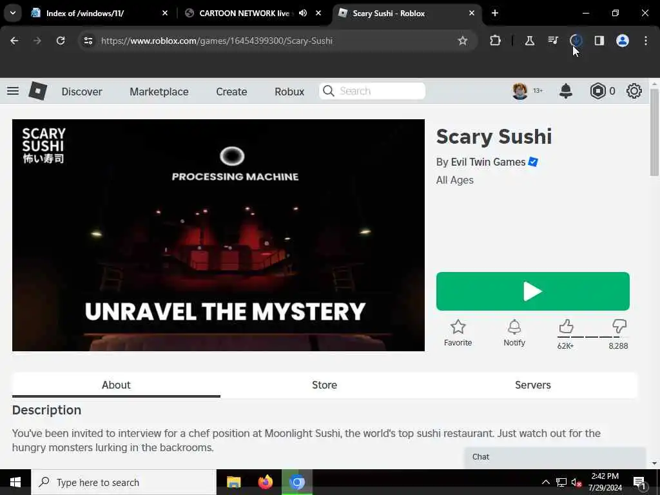Screen dimensions: 660x495
Task: Toggle the browser side panel icon
Action: [599, 41]
